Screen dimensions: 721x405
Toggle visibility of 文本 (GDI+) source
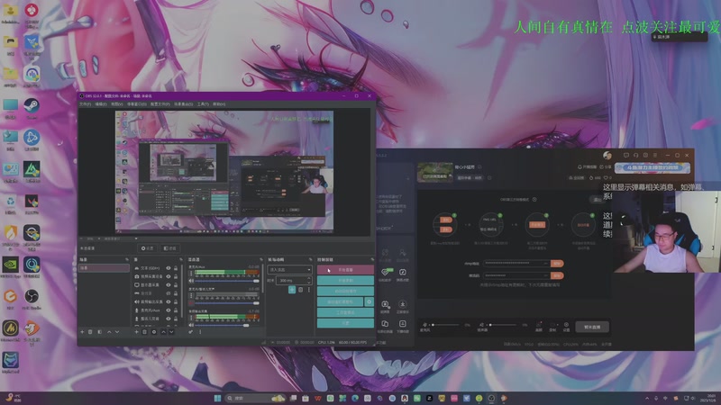pos(169,268)
